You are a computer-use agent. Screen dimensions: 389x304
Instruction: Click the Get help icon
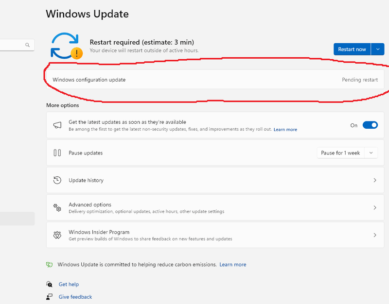click(x=50, y=284)
